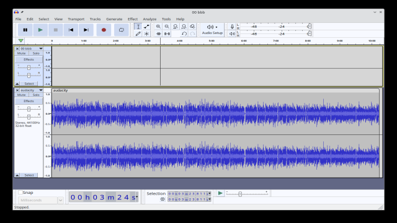
Task: Click the Selection settings gear icon
Action: pyautogui.click(x=163, y=199)
